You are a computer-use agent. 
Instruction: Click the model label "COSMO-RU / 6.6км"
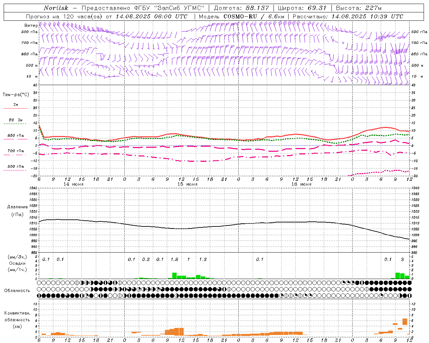(254, 16)
